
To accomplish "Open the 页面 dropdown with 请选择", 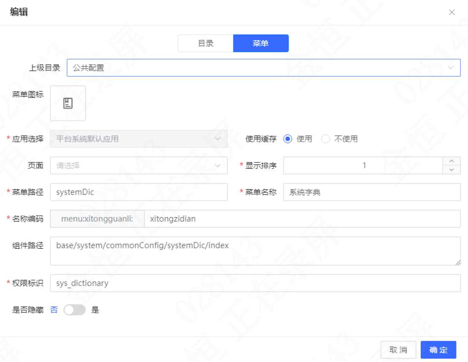I will [x=138, y=165].
